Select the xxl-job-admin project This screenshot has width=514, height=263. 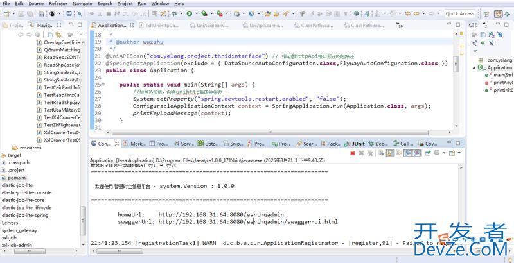point(17,245)
